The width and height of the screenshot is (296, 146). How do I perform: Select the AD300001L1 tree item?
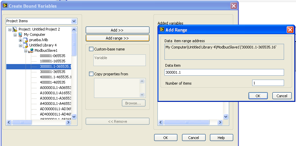coord(55,109)
